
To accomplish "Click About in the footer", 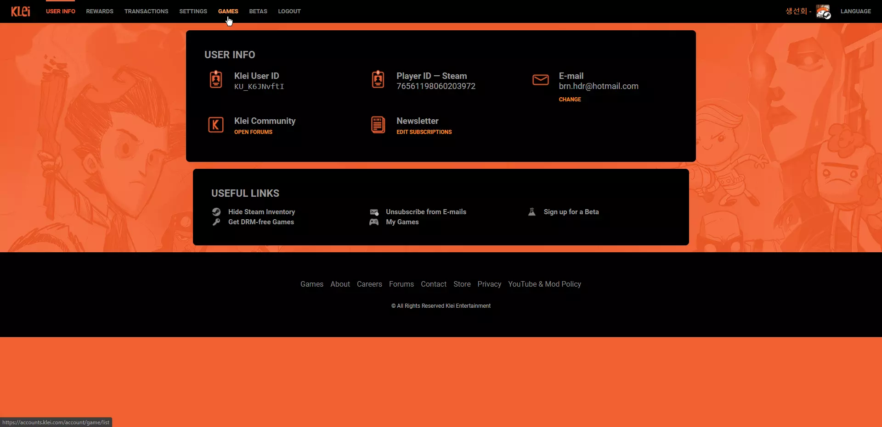I will coord(340,284).
